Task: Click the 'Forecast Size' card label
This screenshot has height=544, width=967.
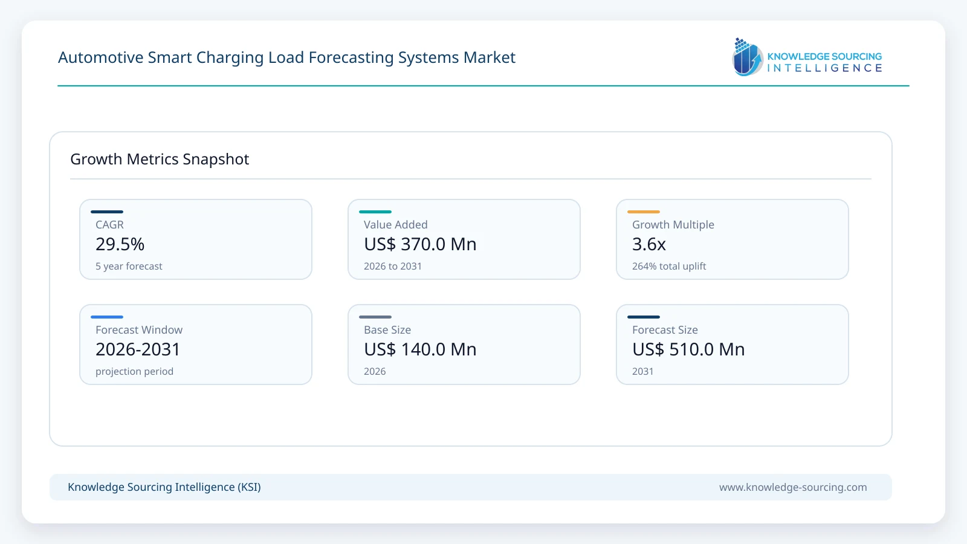Action: [x=665, y=330]
